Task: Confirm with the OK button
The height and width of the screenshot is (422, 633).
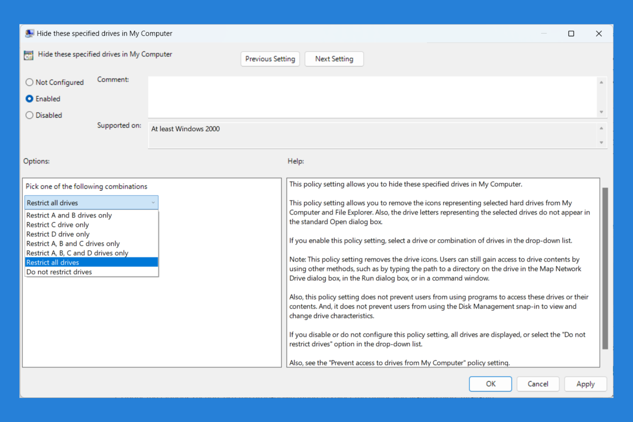Action: pos(490,384)
